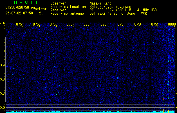This screenshot has height=113, width=177.
Task: Click the date stamp 25.07.02 07:50
Action: [19, 13]
